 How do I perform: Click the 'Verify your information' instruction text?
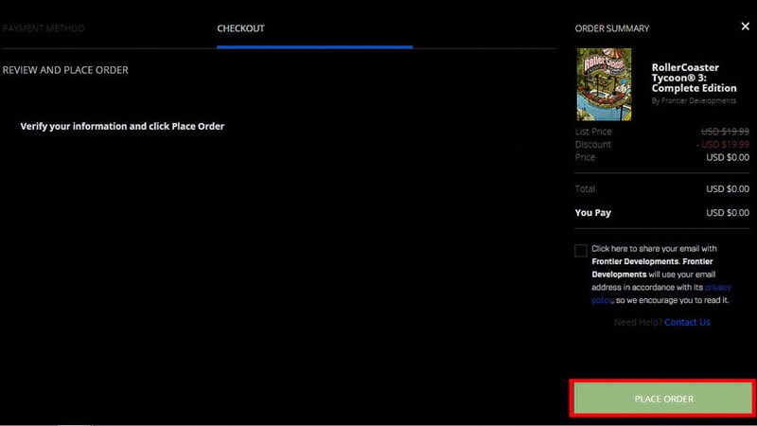coord(122,126)
